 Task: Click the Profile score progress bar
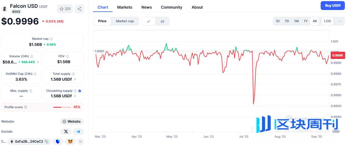(62, 107)
